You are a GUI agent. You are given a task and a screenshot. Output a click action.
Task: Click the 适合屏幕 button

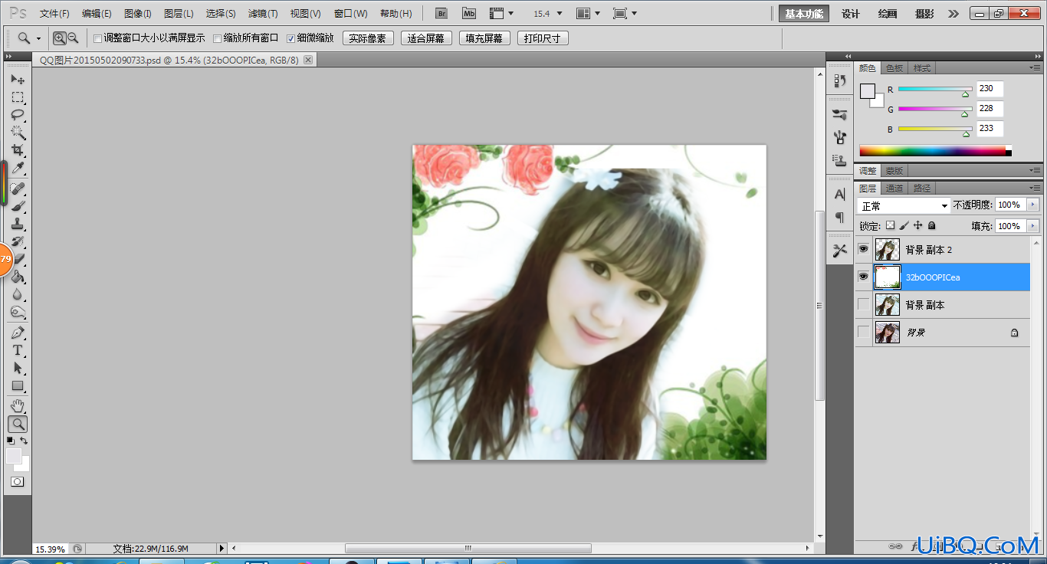[426, 38]
